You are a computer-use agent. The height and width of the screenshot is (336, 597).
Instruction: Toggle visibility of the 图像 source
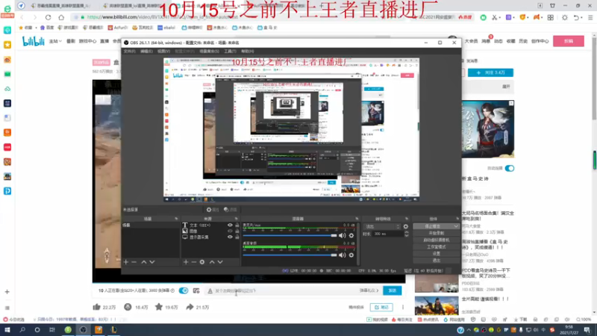(230, 231)
